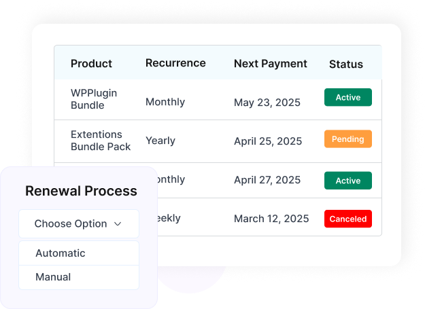Select Automatic renewal option
Viewport: 425px width, 309px height.
tap(79, 253)
